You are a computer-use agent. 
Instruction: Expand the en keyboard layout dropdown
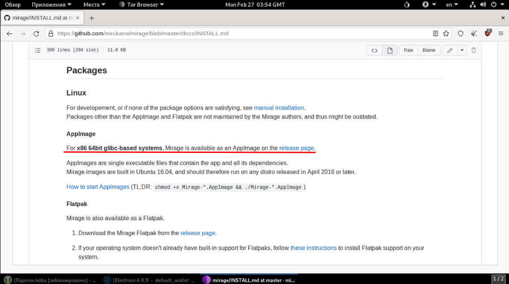(452, 4)
